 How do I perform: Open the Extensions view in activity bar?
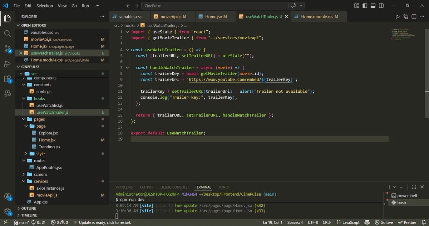8,79
